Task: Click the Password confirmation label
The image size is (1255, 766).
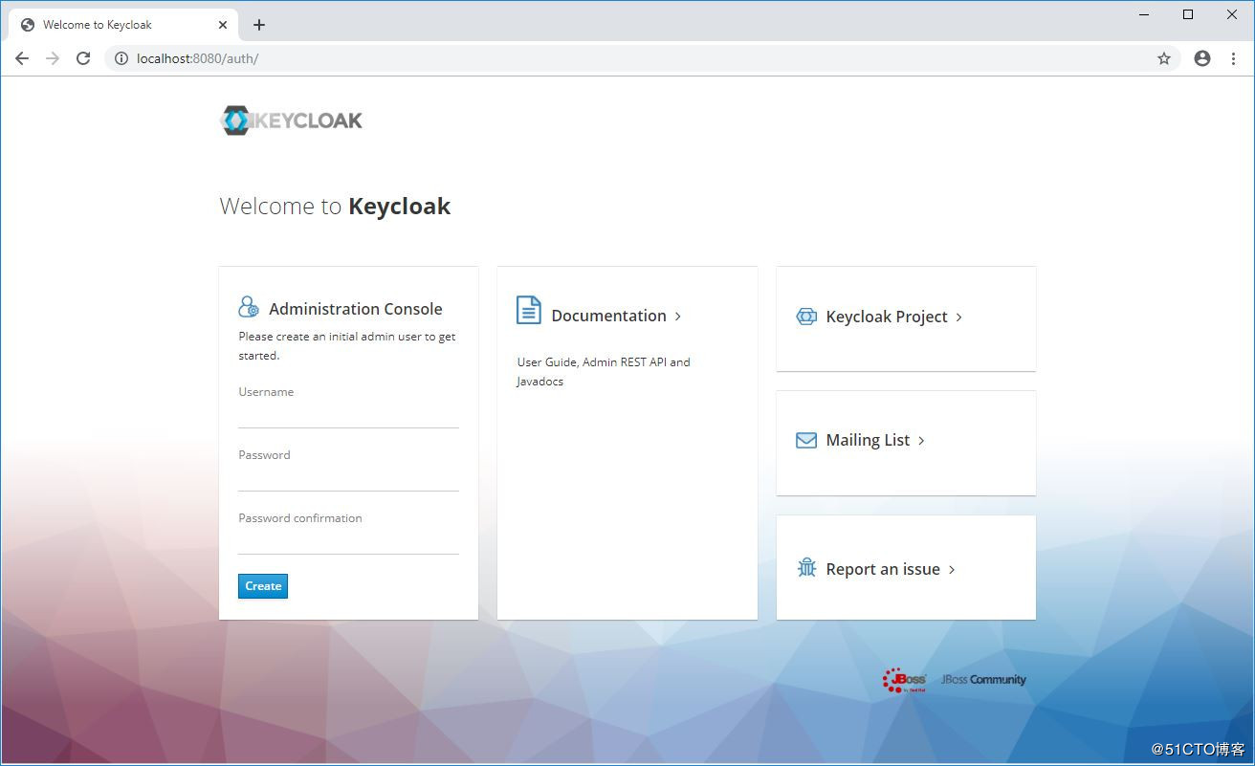Action: (300, 518)
